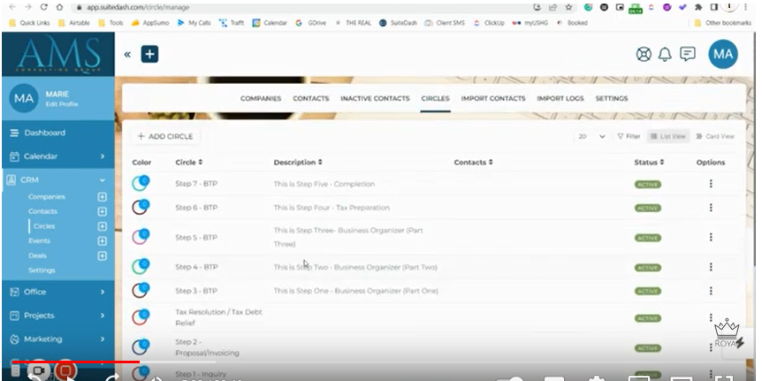Open the Filter control
Viewport: 762px width, 381px height.
pos(629,136)
